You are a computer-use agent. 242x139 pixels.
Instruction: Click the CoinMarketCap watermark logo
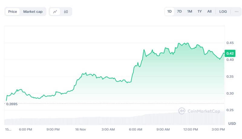coord(198,111)
